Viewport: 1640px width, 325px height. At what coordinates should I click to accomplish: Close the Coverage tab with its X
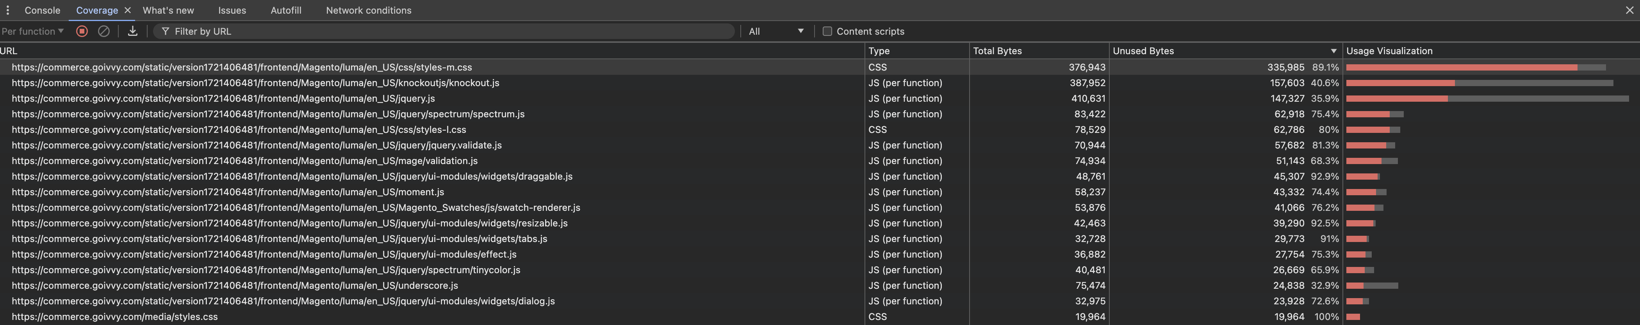pos(127,10)
